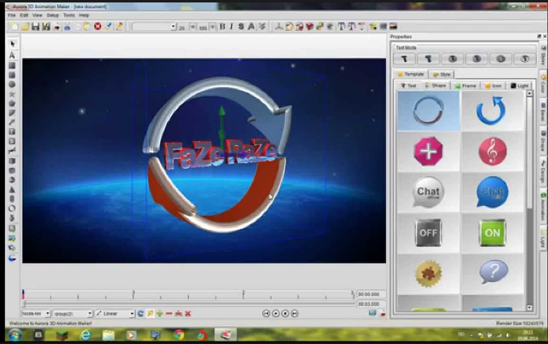Click the red X delete keyframes icon

(188, 314)
